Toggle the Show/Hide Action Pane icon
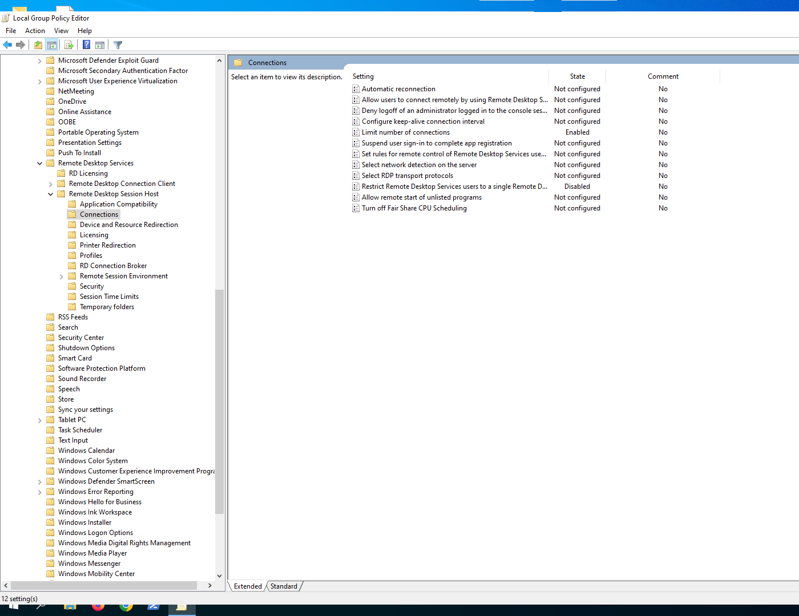This screenshot has width=799, height=616. tap(100, 44)
